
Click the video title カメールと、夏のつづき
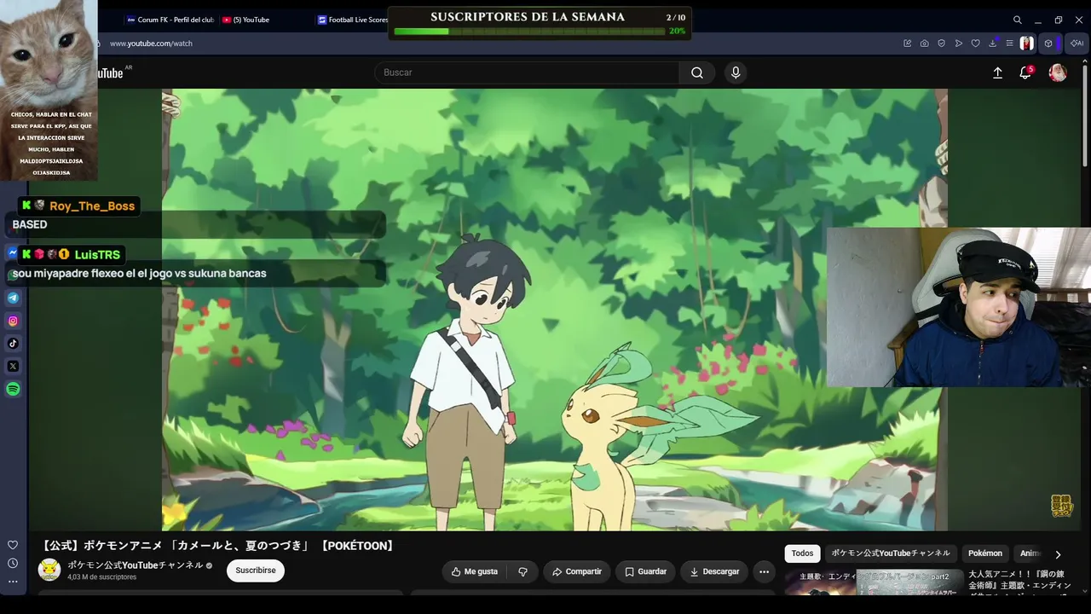click(217, 546)
